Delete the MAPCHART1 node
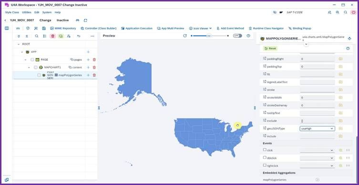359x185 pixels. coord(94,68)
